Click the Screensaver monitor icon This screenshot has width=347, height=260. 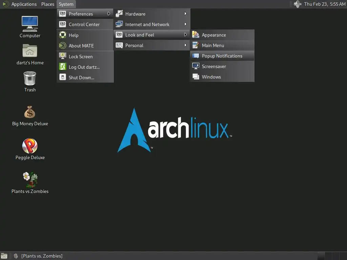click(x=196, y=66)
